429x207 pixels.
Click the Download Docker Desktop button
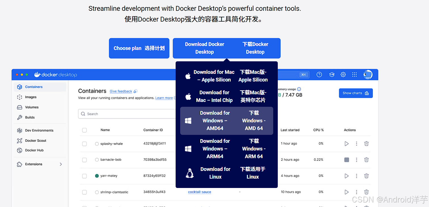[227, 48]
